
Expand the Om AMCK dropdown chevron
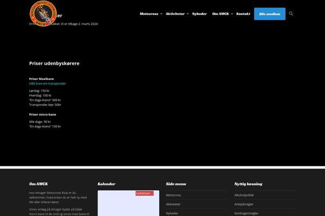click(232, 14)
